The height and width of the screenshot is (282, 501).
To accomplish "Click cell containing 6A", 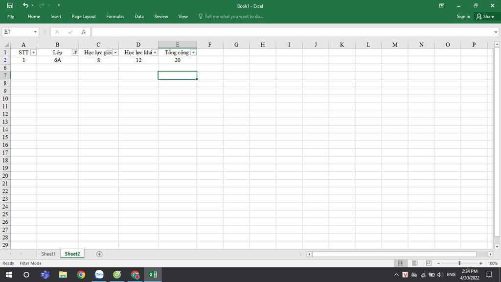I will tap(58, 60).
